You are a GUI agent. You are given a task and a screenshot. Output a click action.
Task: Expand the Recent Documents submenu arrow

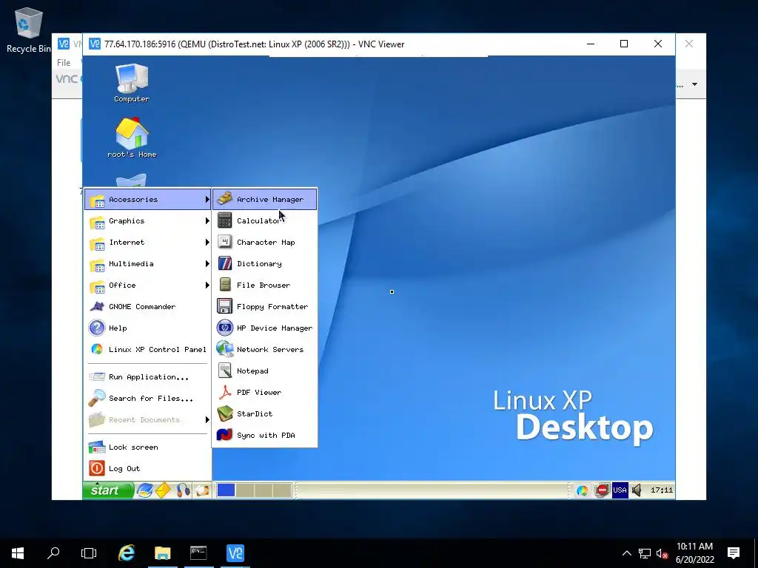[x=207, y=420]
